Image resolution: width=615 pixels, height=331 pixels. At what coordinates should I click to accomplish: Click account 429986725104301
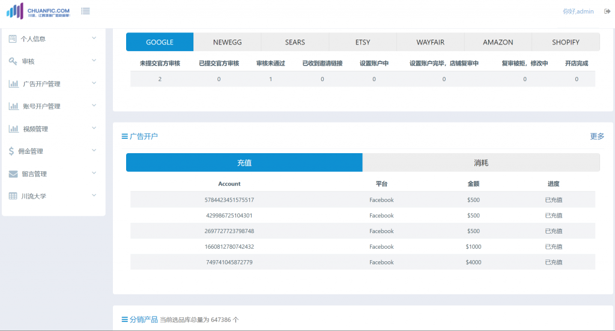click(x=229, y=215)
